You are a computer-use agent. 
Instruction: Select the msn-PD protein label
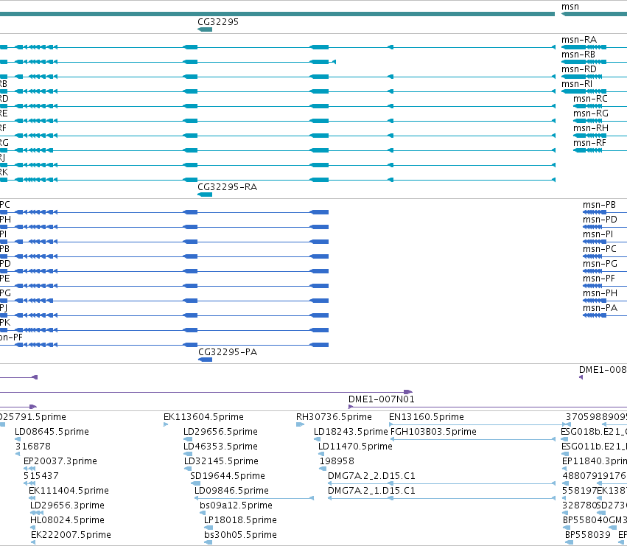600,220
